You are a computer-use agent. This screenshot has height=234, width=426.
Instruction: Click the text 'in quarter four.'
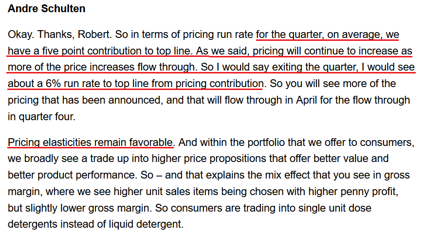tap(41, 117)
